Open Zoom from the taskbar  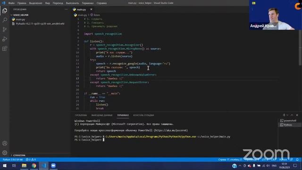[x=53, y=166]
